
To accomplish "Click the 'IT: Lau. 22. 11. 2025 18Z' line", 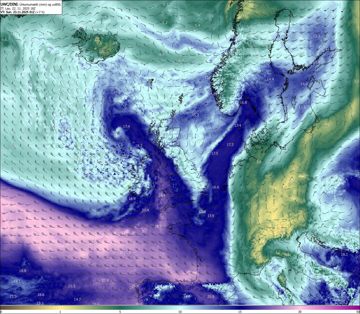I will pyautogui.click(x=18, y=8).
